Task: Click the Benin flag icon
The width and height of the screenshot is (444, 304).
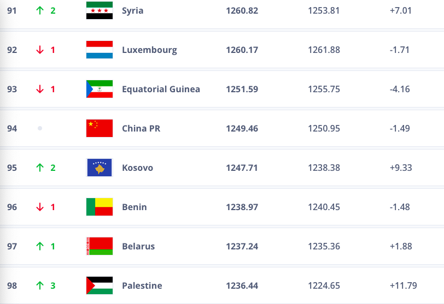Action: point(100,207)
